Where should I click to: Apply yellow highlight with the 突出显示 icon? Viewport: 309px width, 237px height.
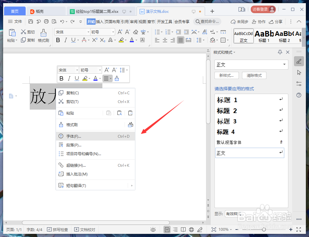pyautogui.click(x=122, y=40)
